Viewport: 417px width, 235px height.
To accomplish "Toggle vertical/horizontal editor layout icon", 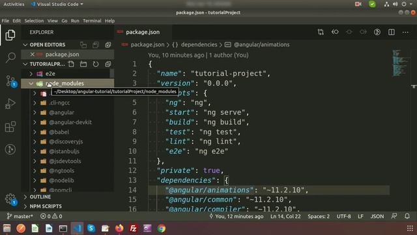I will coord(83,45).
